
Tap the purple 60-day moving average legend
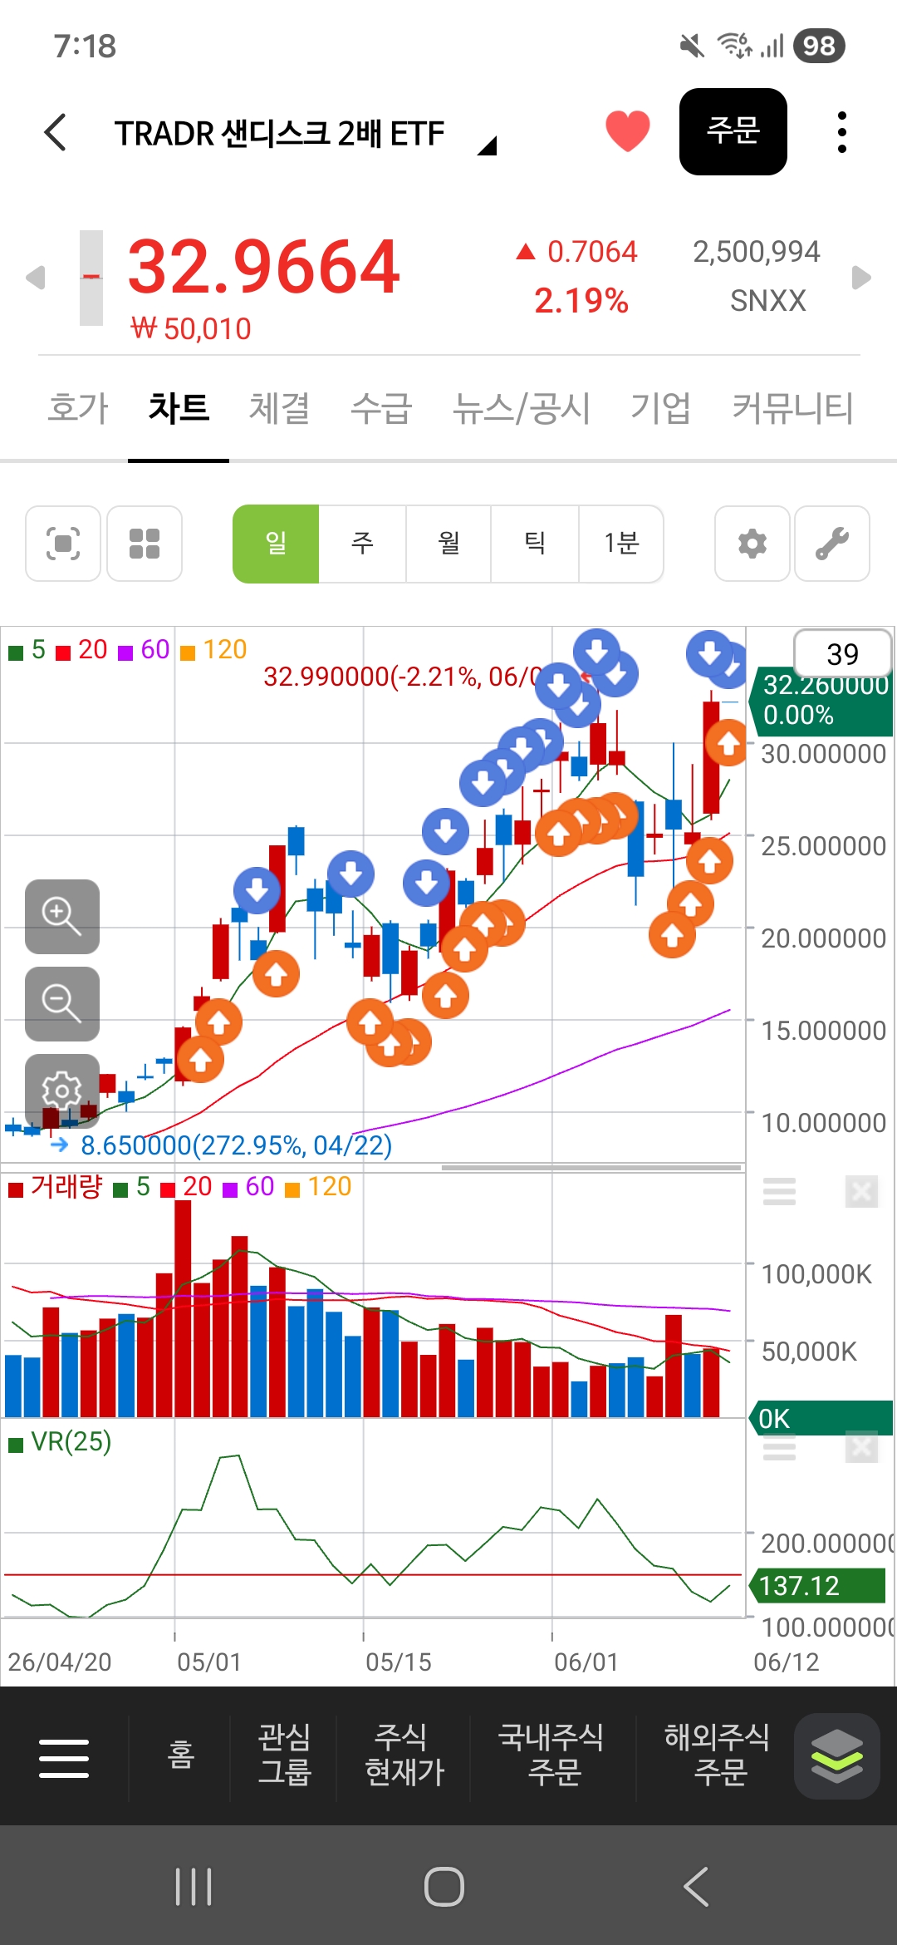(x=144, y=650)
